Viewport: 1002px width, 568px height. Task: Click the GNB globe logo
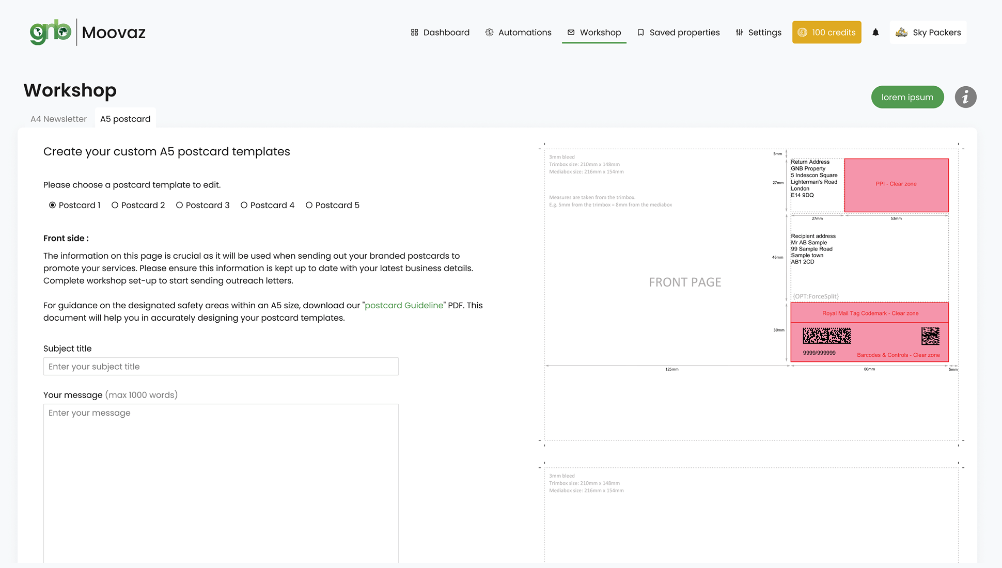(51, 32)
